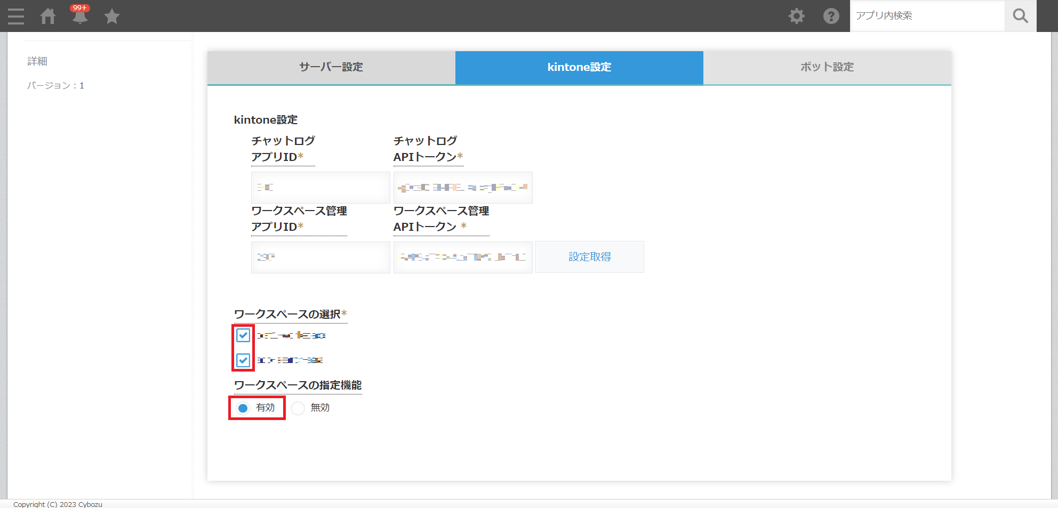Select the 無効 radio button

(x=298, y=408)
